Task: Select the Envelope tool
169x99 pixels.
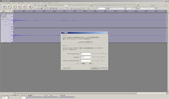Action: pyautogui.click(x=39, y=6)
